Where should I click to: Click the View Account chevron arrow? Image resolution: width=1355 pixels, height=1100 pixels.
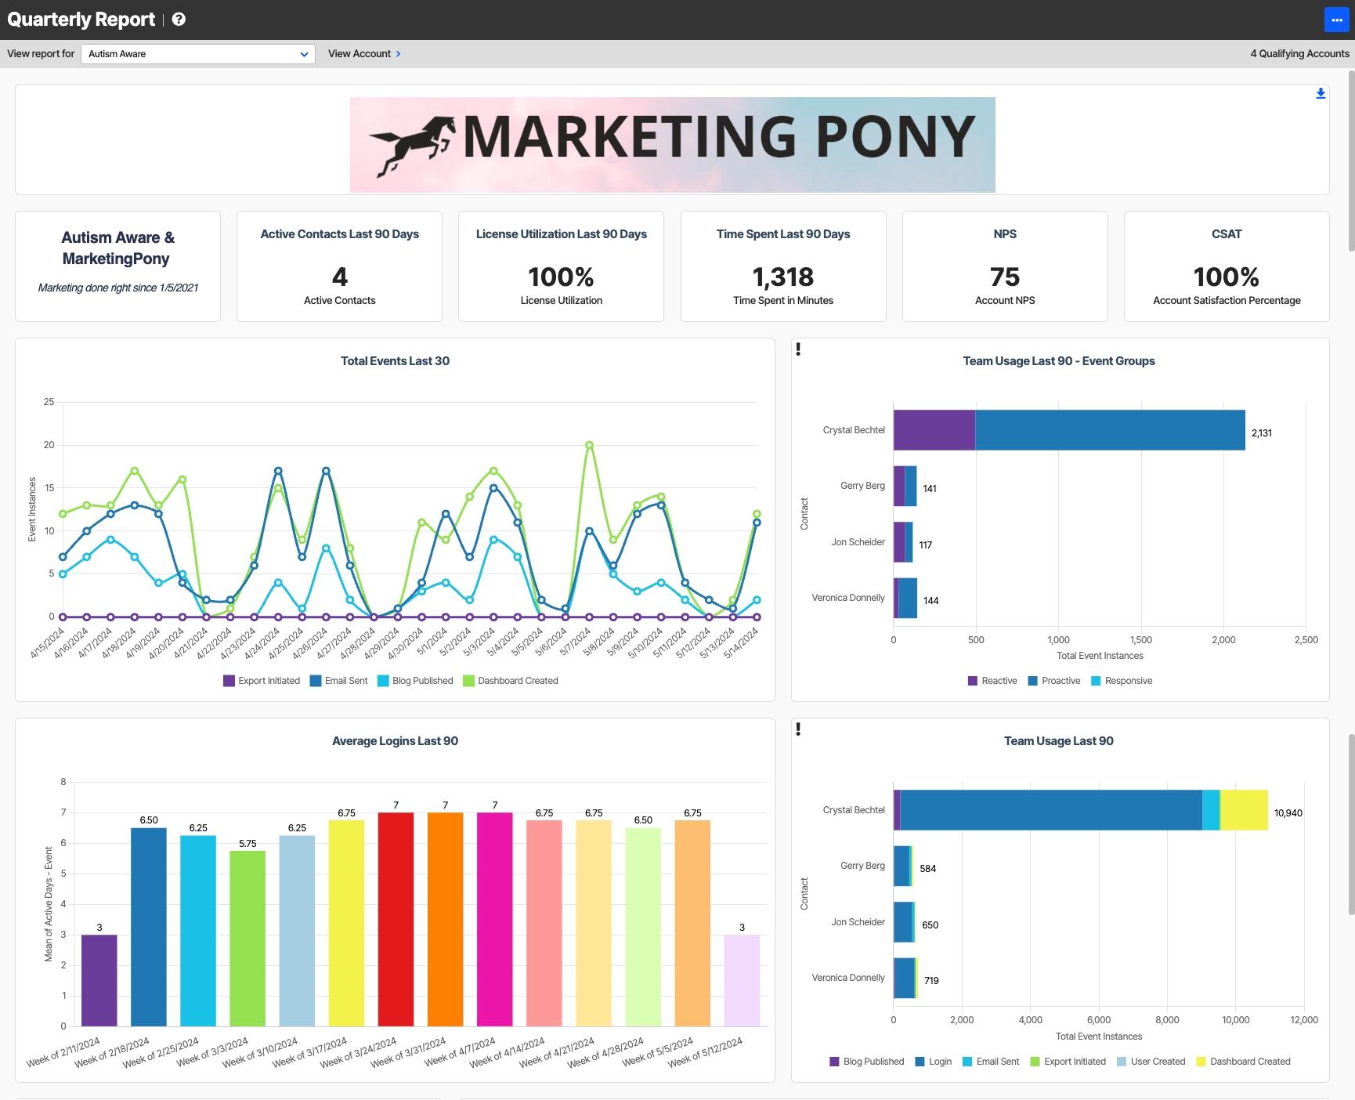pos(398,54)
